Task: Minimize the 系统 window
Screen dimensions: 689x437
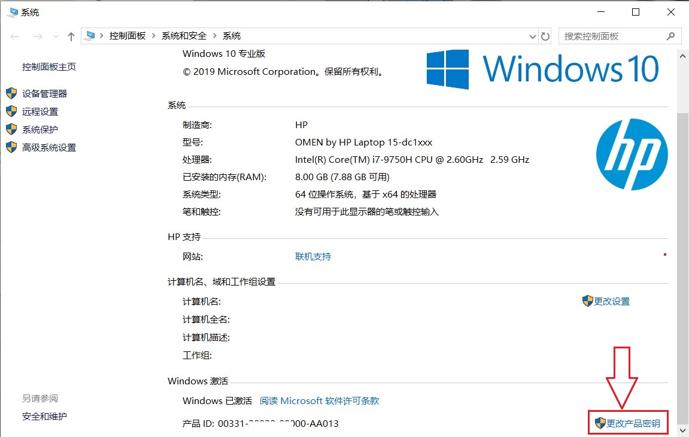Action: (601, 12)
